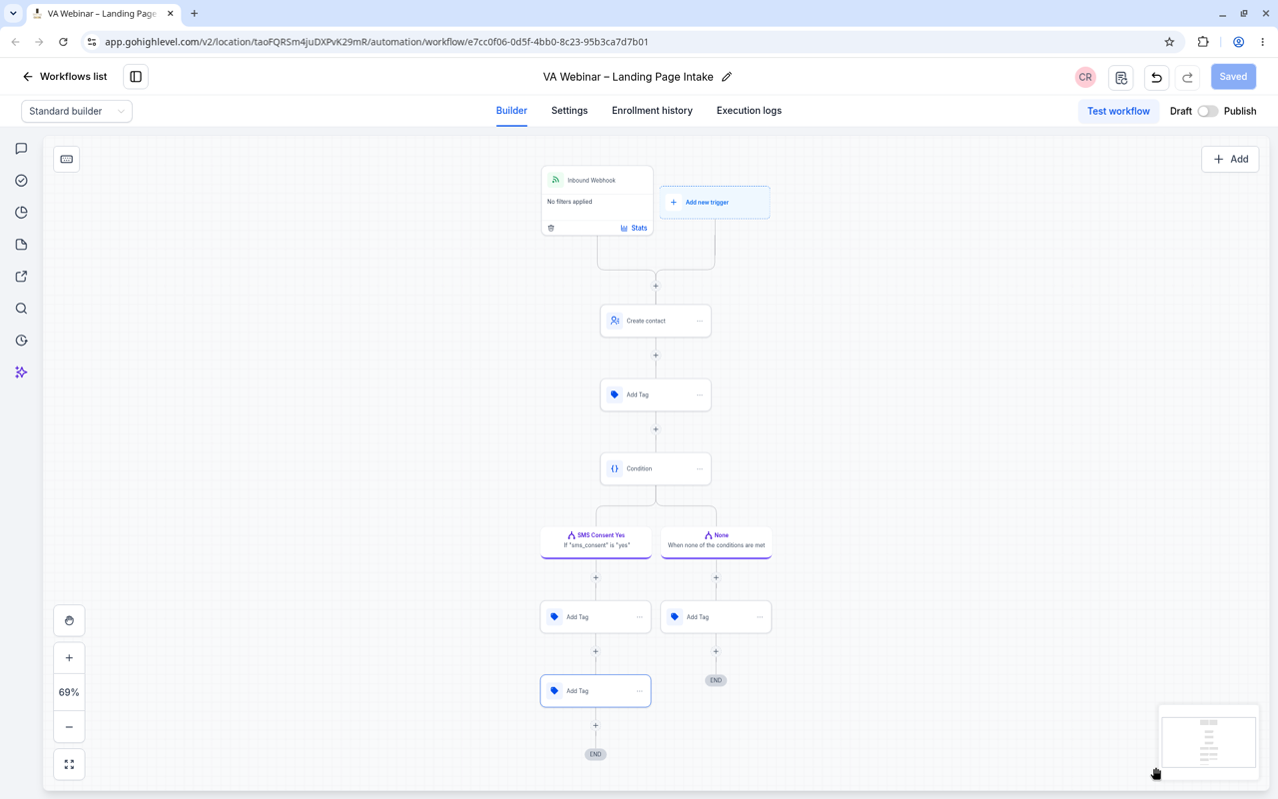Switch to the Builder tab
The width and height of the screenshot is (1278, 799).
511,111
